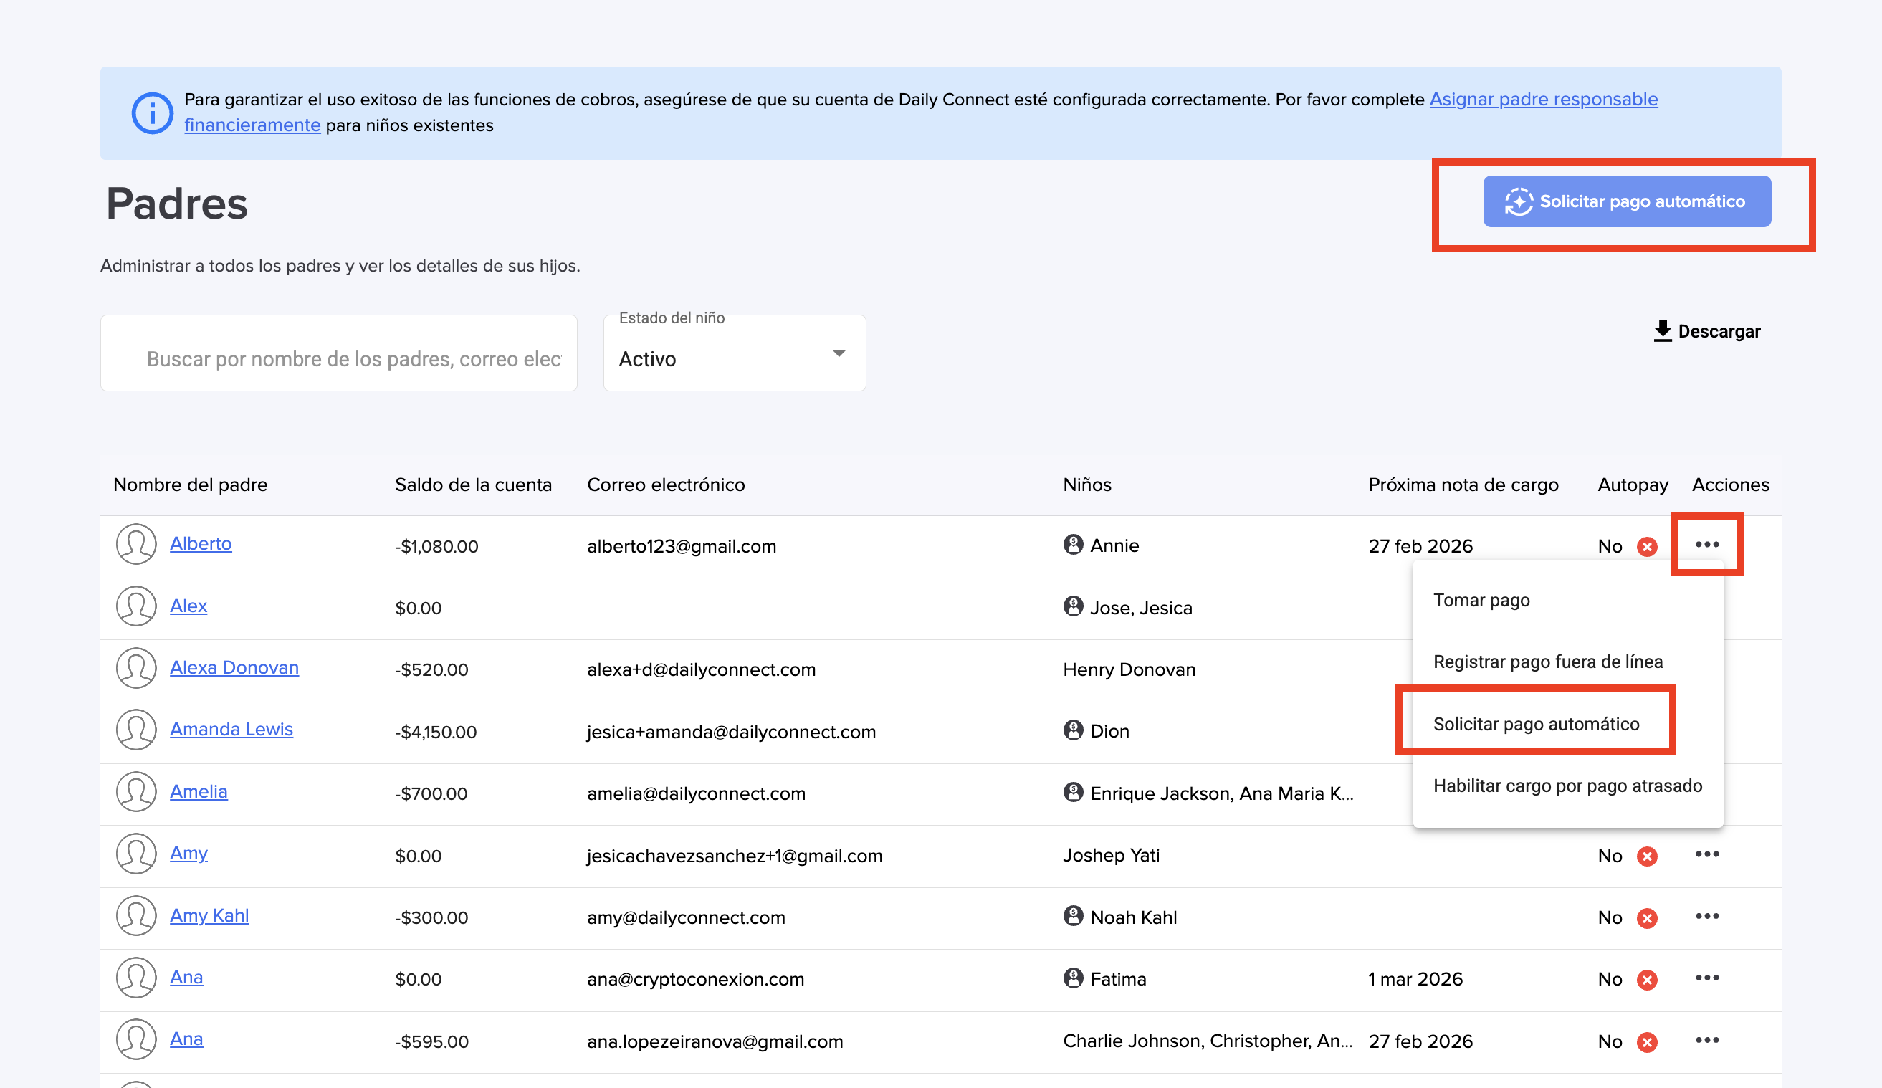
Task: Choose Registrar pago fuera de línea option
Action: tap(1547, 662)
